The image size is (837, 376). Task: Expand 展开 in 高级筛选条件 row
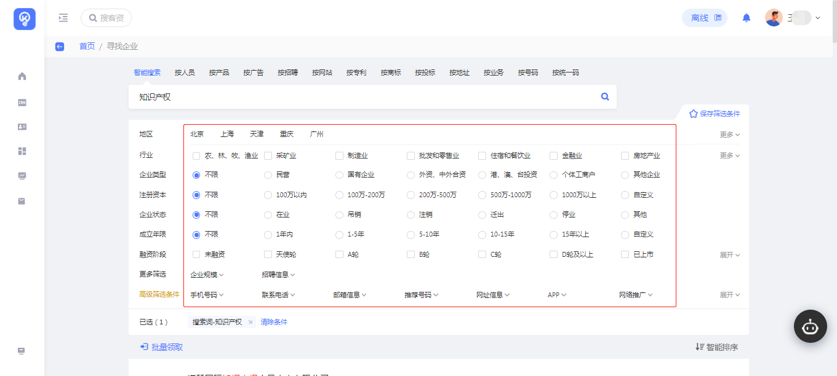click(x=730, y=295)
